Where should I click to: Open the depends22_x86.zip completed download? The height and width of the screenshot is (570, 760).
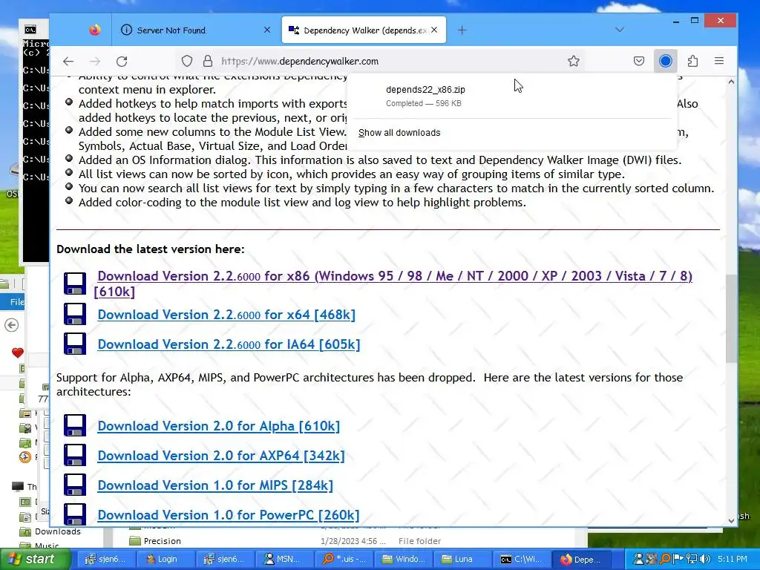[511, 96]
